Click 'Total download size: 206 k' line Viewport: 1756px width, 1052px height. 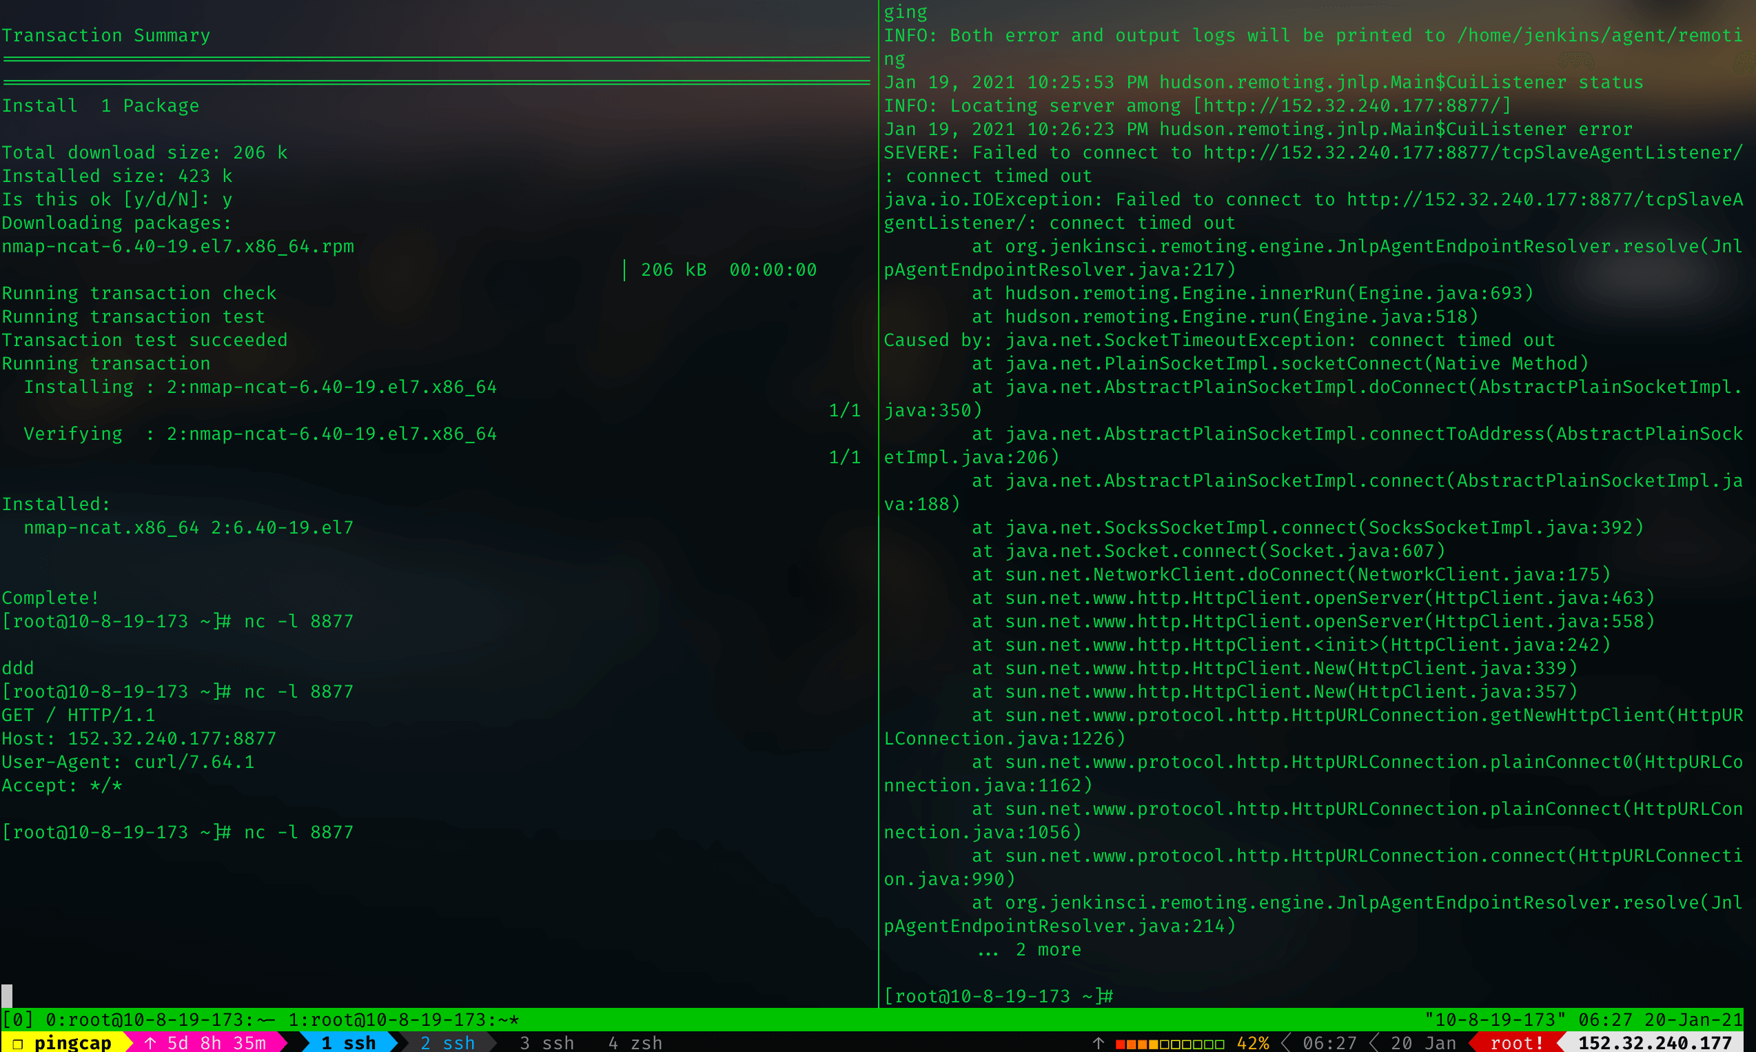145,152
